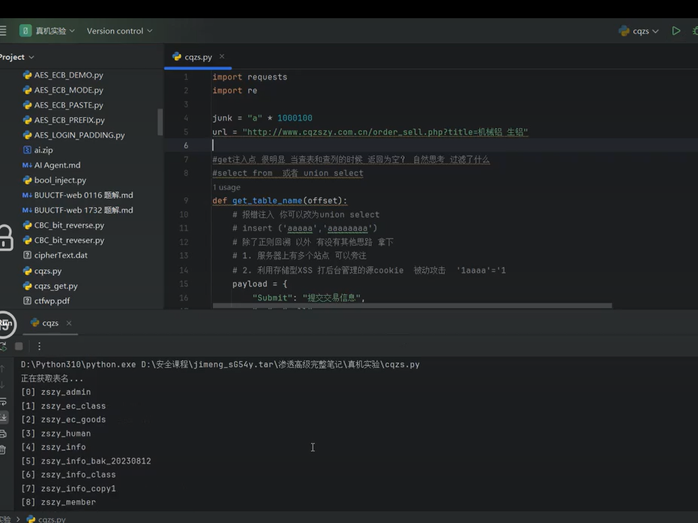Select the cqzs run tab
Image resolution: width=698 pixels, height=523 pixels.
tap(45, 323)
